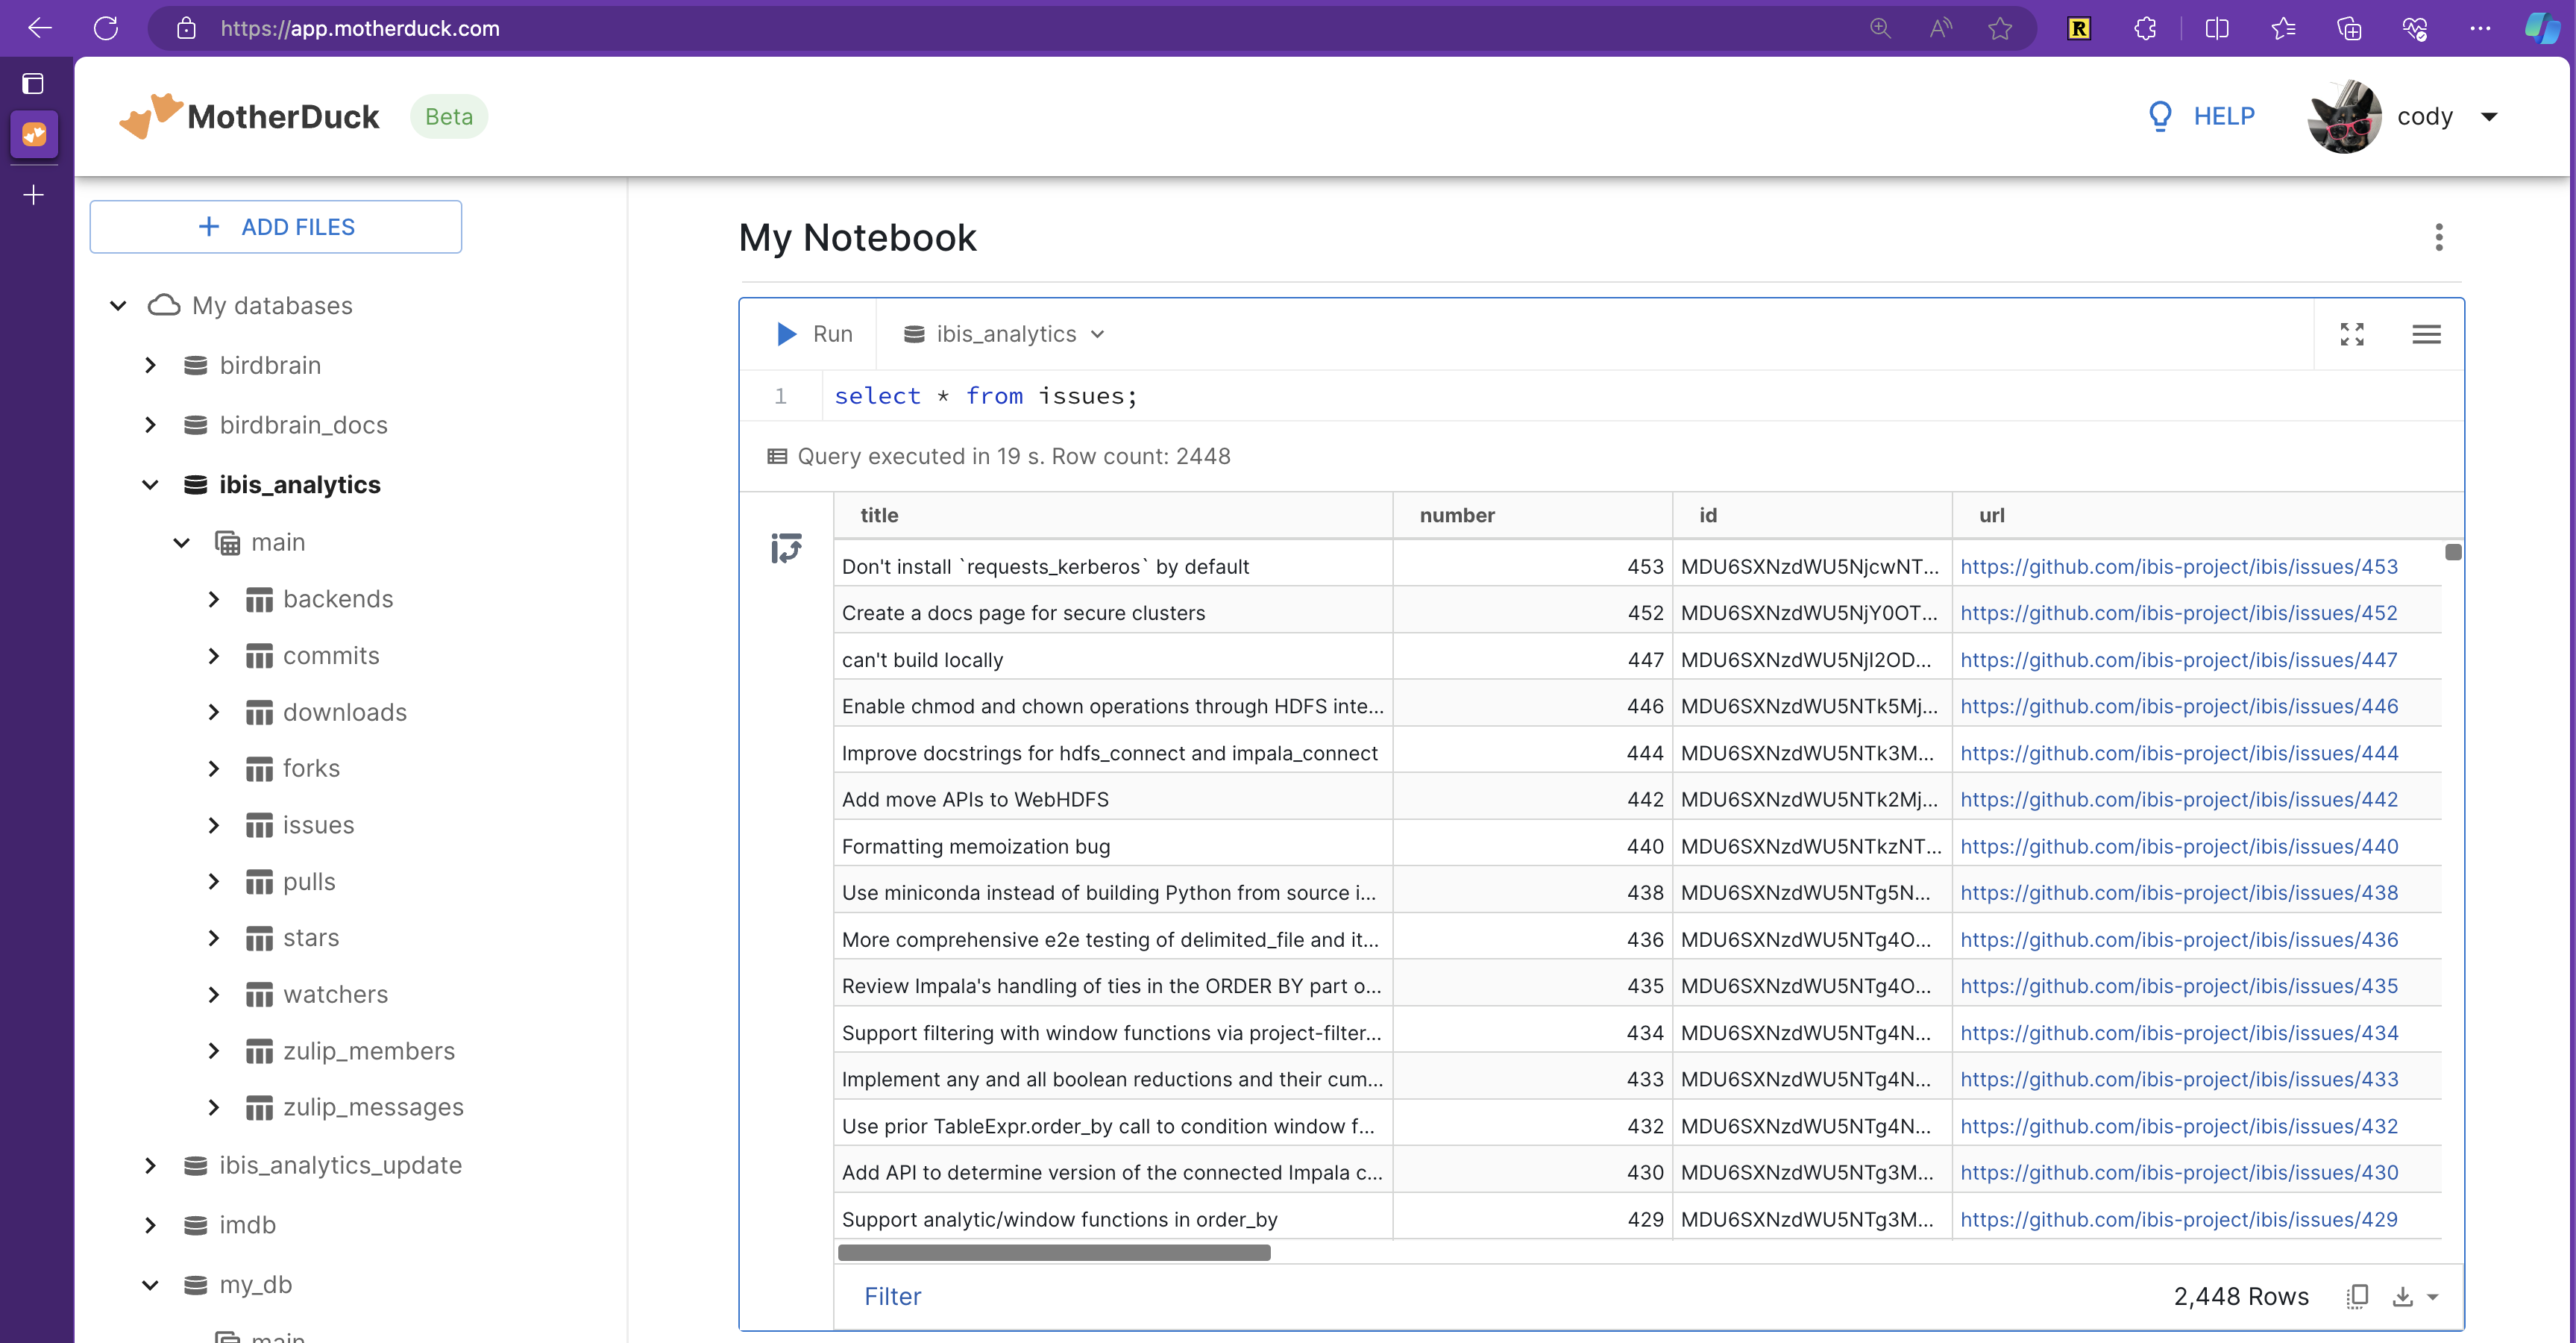This screenshot has height=1343, width=2576.
Task: Sort by the number column header
Action: point(1533,516)
